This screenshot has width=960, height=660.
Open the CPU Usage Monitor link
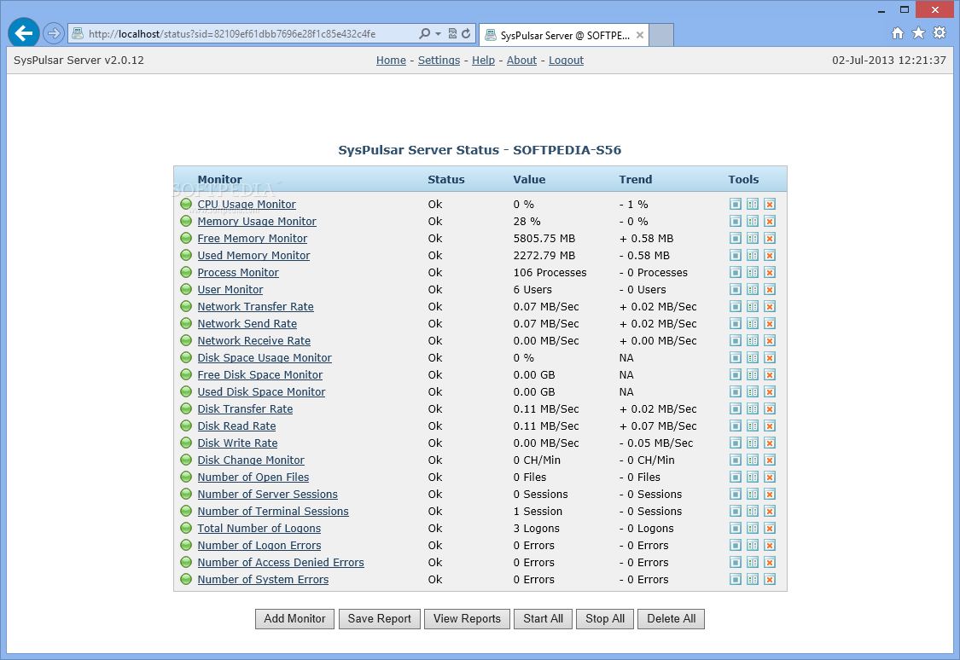(247, 205)
